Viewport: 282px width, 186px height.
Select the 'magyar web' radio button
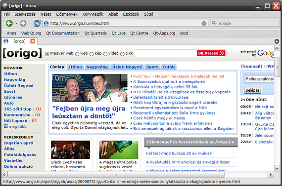click(47, 54)
